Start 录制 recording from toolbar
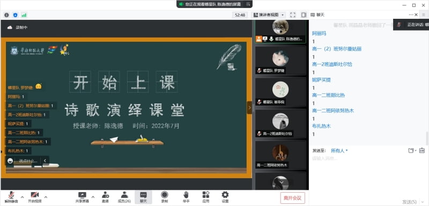 (165, 197)
